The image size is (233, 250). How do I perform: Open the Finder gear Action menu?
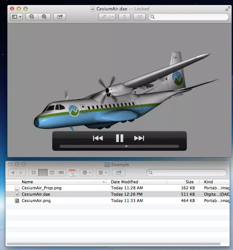pos(86,173)
